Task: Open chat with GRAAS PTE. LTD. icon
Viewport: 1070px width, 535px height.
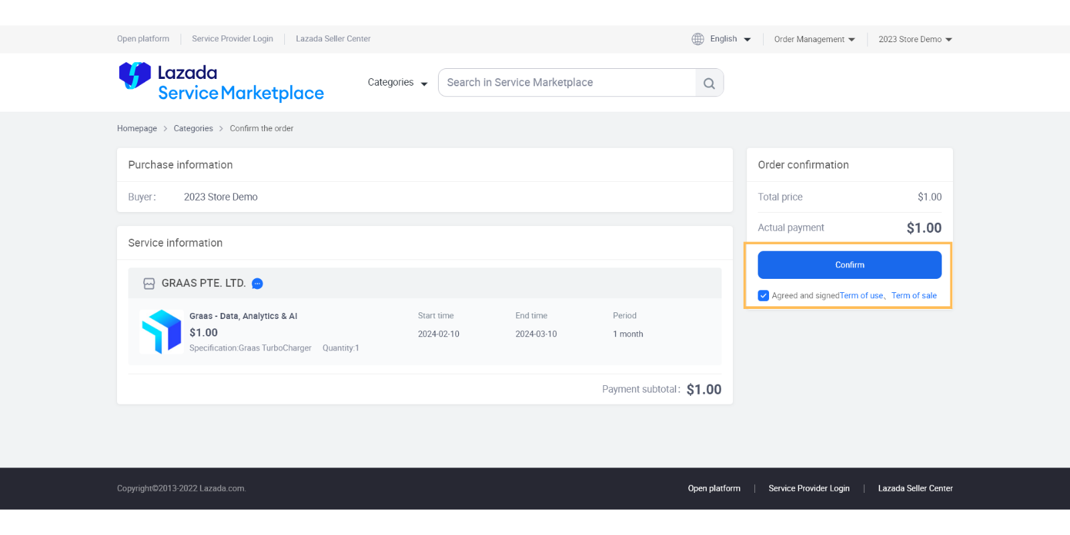Action: coord(257,284)
